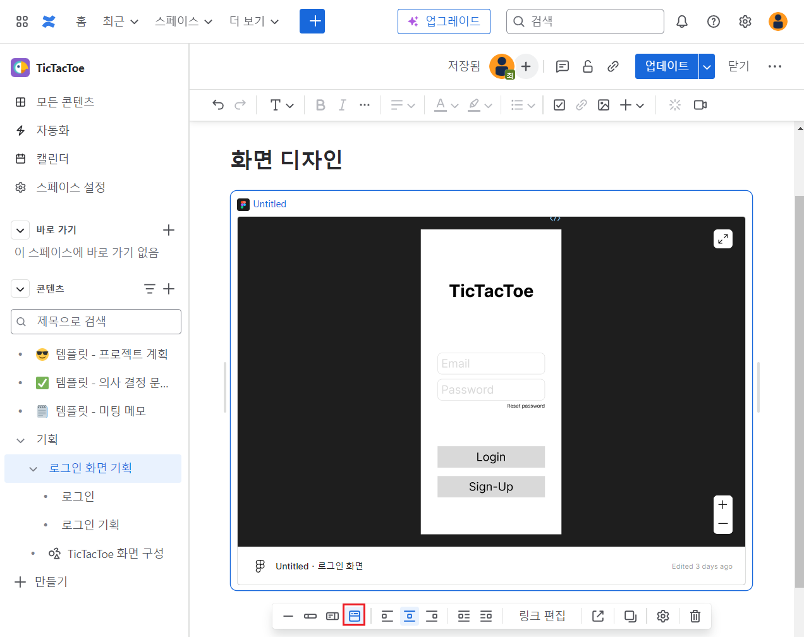Screen dimensions: 804x637
Task: Wrap the embed to the left
Action: point(464,616)
